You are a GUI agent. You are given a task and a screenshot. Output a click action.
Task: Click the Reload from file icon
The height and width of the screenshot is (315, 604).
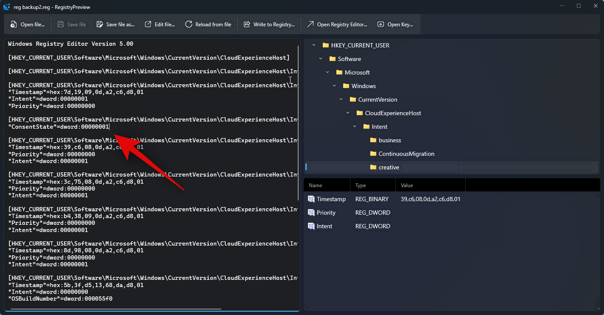click(189, 25)
